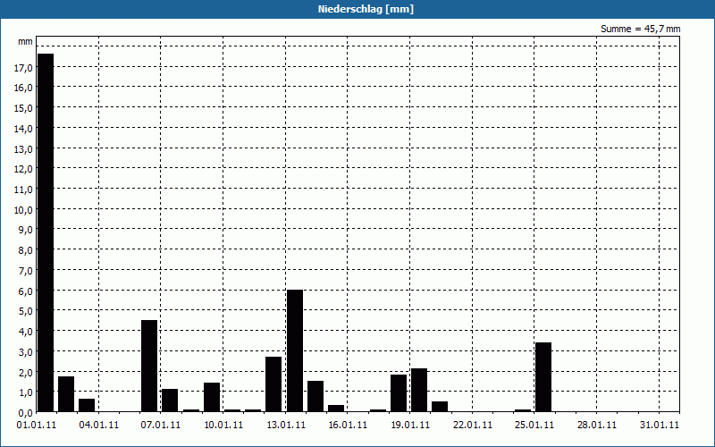715x447 pixels.
Task: Click the 22.01.11 date label
Action: click(473, 425)
